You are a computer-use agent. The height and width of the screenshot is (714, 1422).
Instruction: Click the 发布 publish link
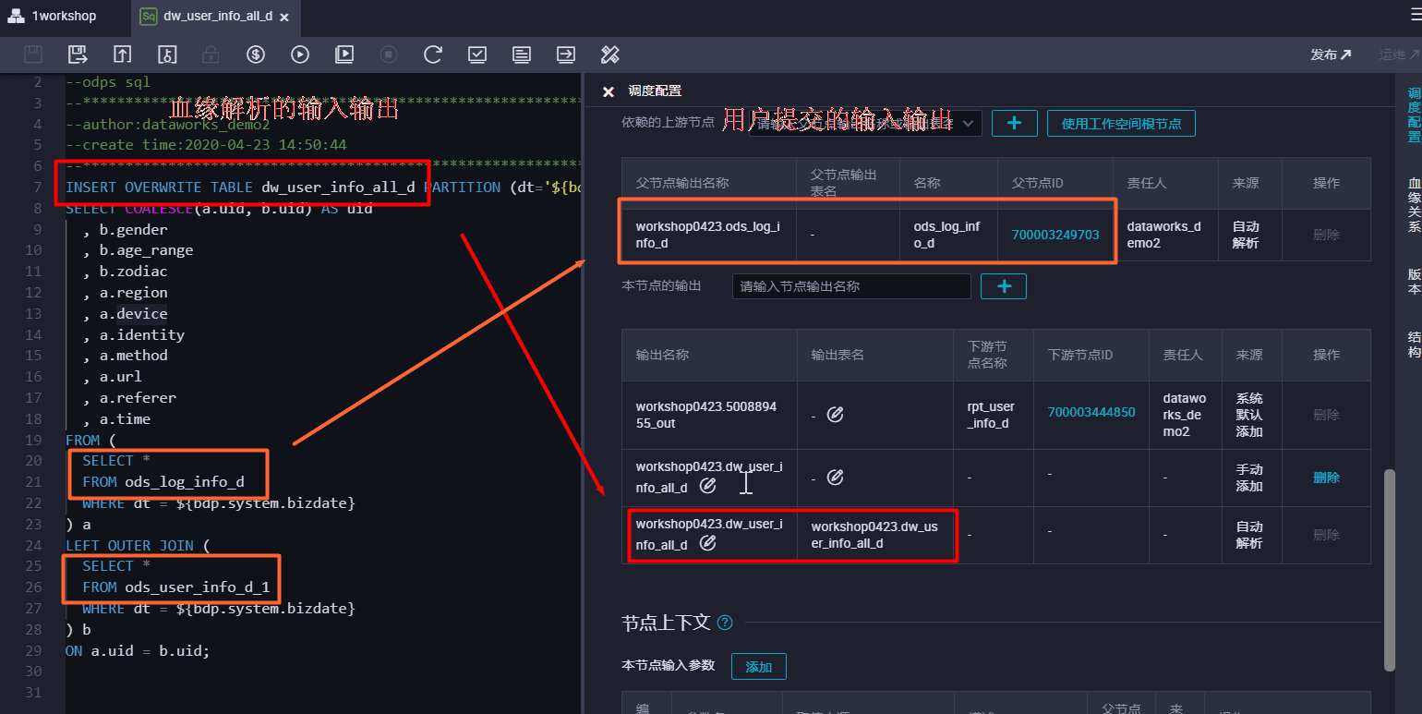[x=1331, y=54]
